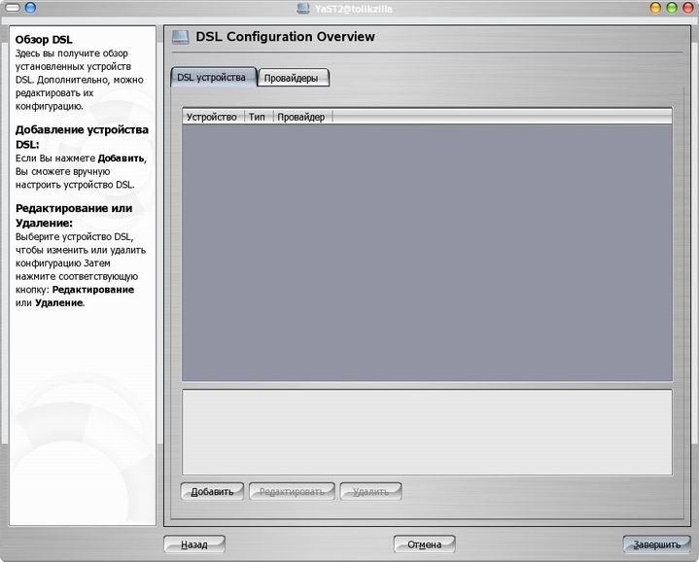699x562 pixels.
Task: Click the greyed-out Удалить button
Action: pyautogui.click(x=370, y=492)
